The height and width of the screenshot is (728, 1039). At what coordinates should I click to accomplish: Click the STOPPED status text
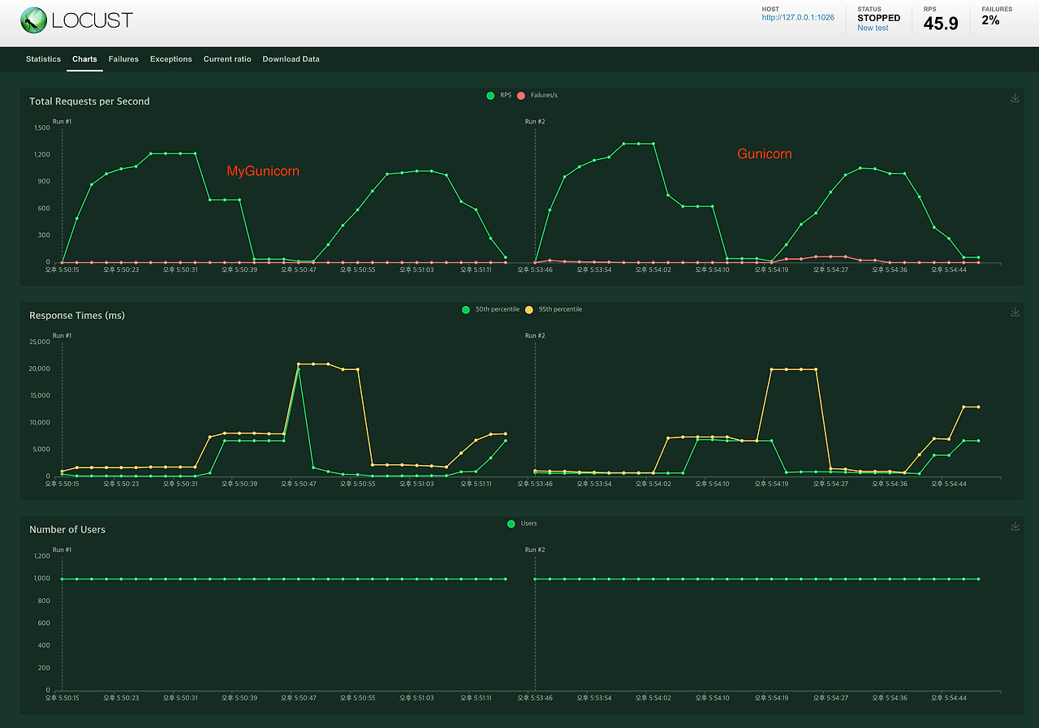pos(878,18)
